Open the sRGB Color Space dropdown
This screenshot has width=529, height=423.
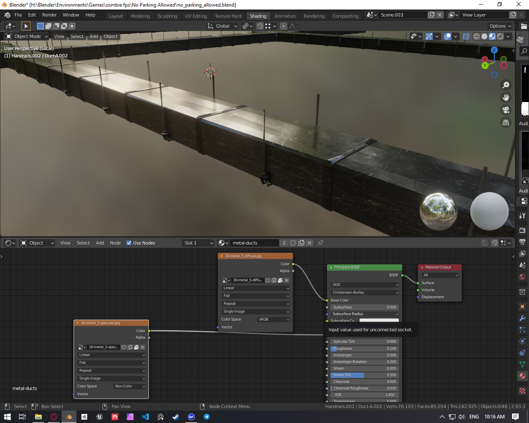click(274, 319)
